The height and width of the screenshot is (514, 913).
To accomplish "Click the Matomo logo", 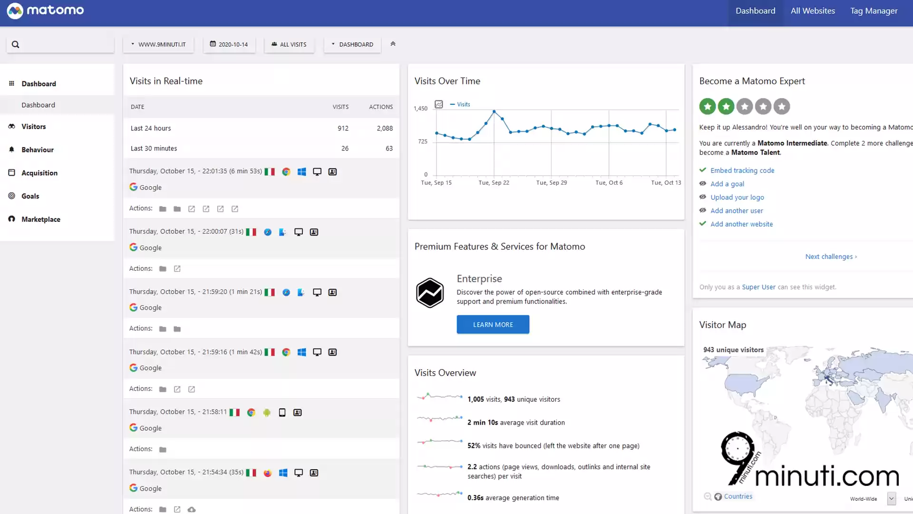I will pos(45,10).
